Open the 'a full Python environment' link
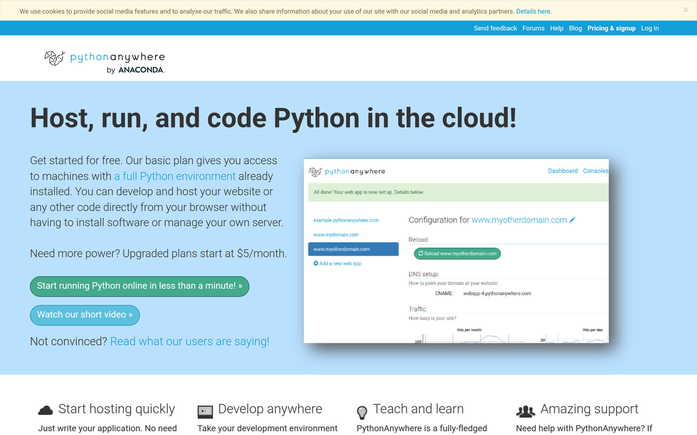697x435 pixels. pos(175,176)
